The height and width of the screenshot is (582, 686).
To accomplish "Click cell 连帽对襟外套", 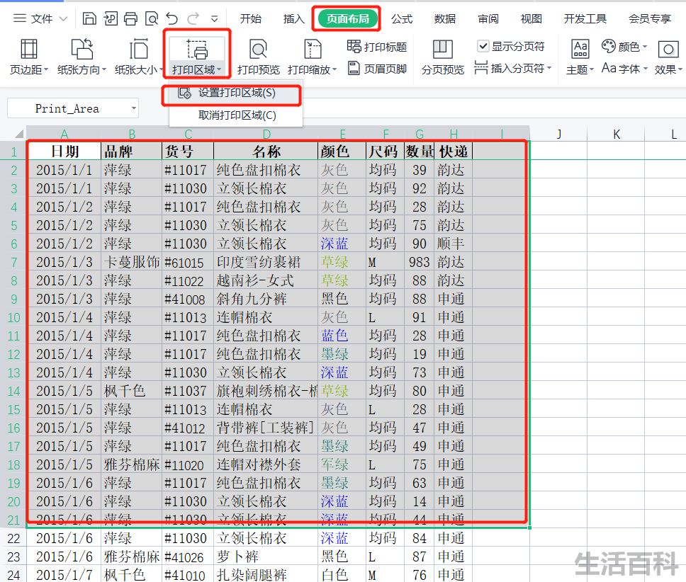I will [x=266, y=464].
